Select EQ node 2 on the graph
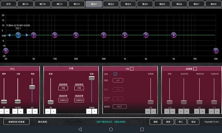The height and width of the screenshot is (133, 222). click(34, 35)
